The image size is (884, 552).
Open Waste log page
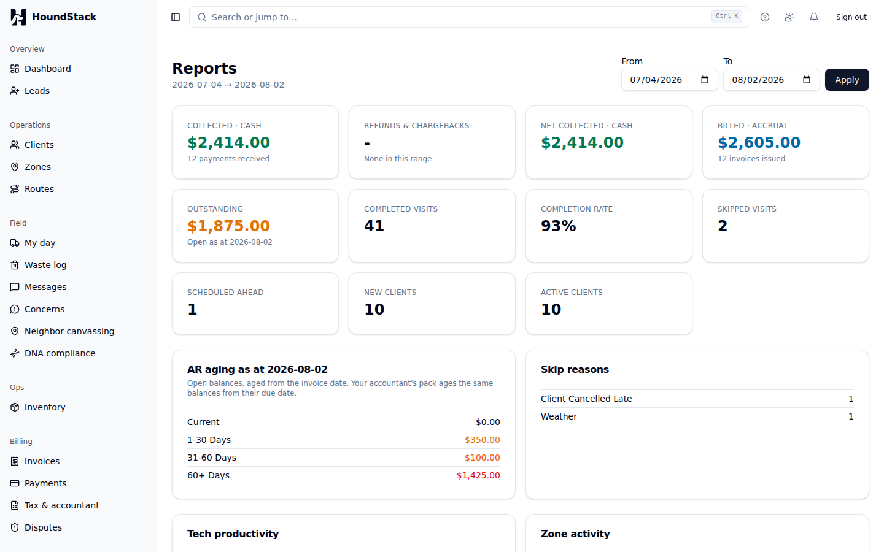[78, 265]
